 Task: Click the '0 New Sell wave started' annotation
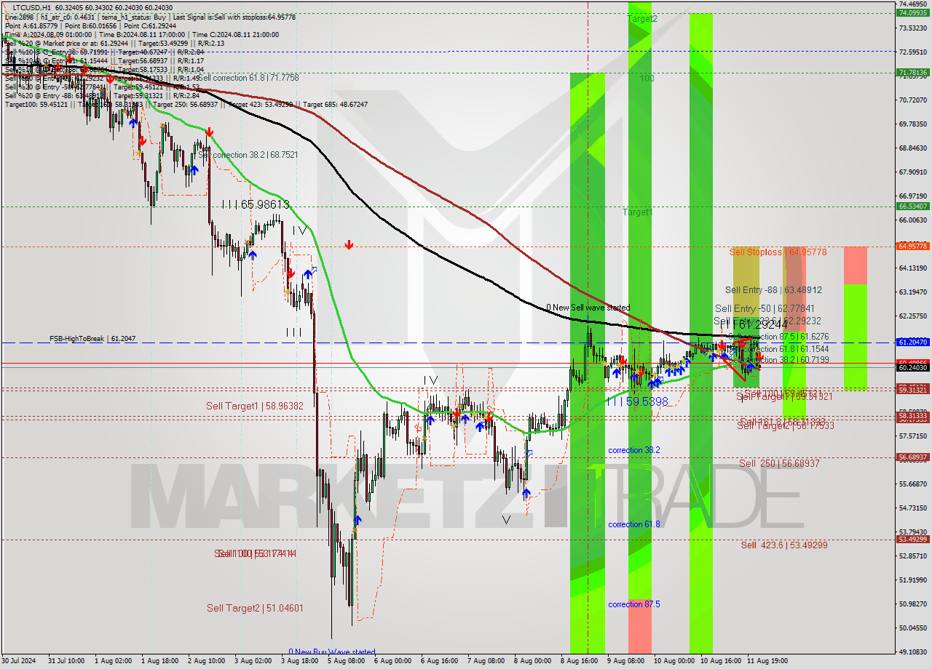[x=588, y=308]
